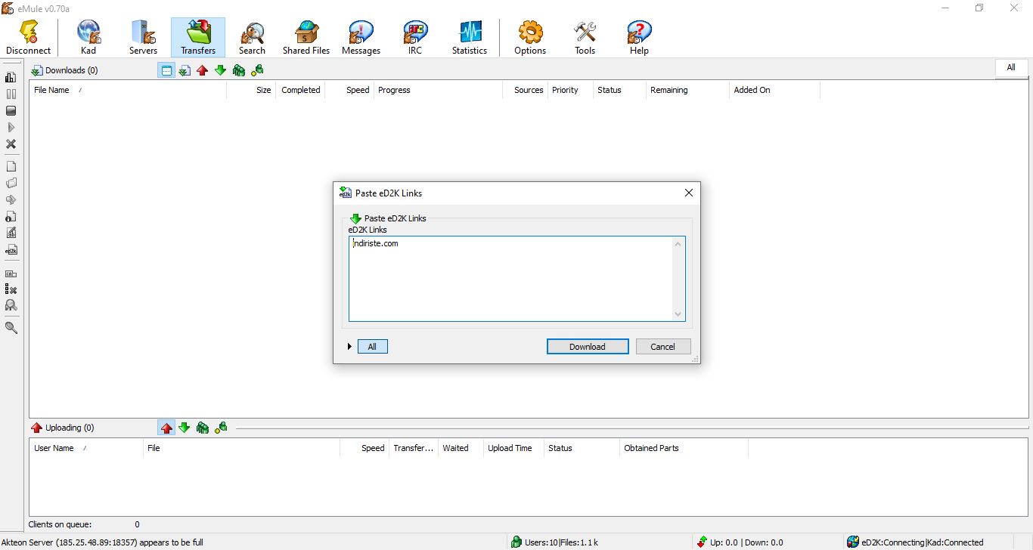The width and height of the screenshot is (1033, 550).
Task: Open the Downloads (0) label menu
Action: [x=64, y=70]
